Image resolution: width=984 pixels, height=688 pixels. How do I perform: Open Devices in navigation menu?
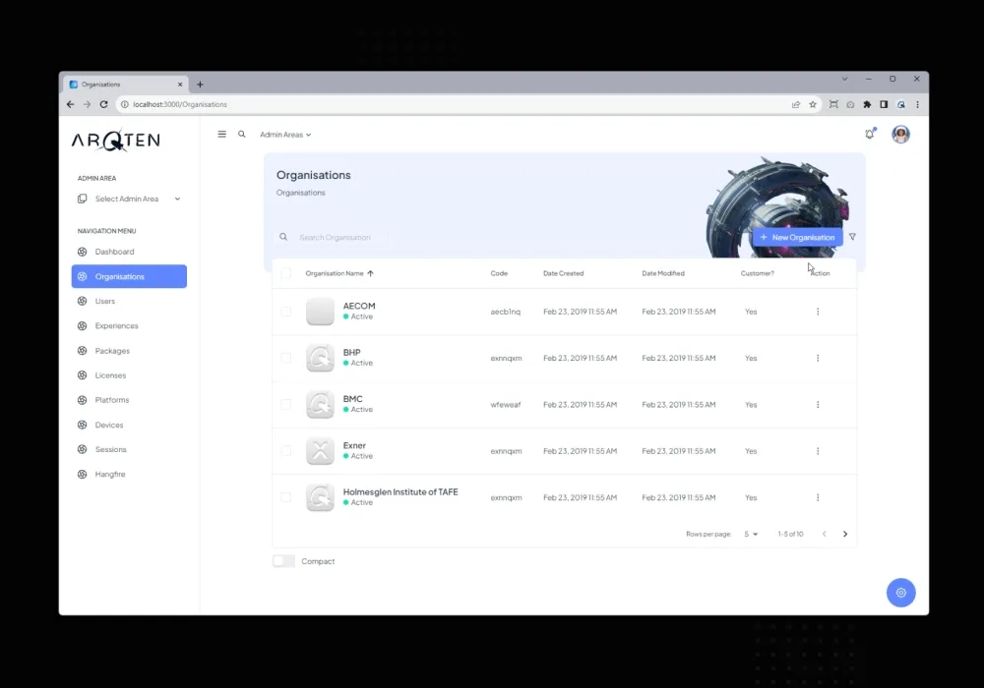pos(129,425)
